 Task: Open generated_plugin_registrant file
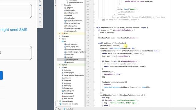pyautogui.click(x=75, y=52)
